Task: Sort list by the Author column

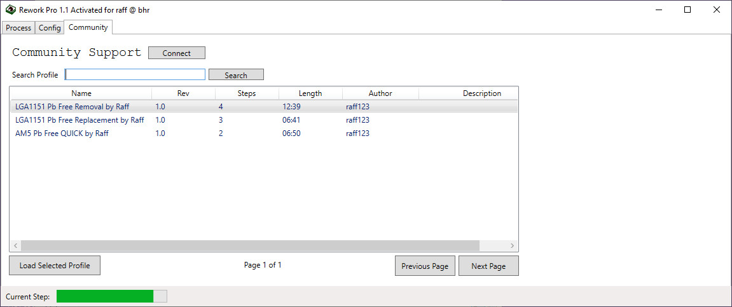Action: click(380, 93)
